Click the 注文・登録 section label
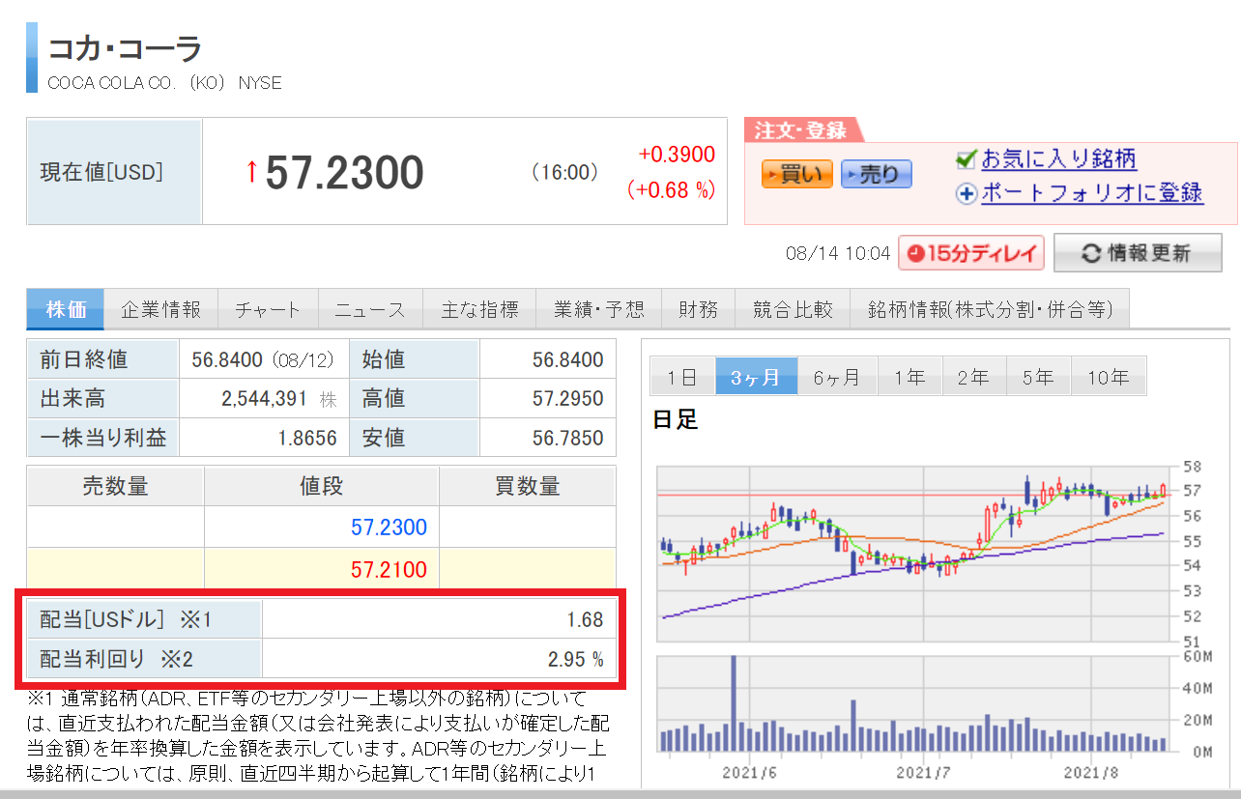The height and width of the screenshot is (799, 1241). (x=801, y=130)
